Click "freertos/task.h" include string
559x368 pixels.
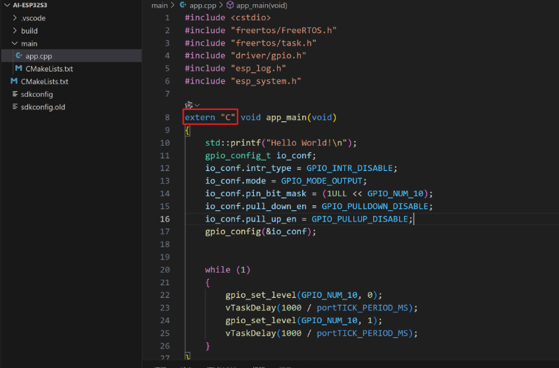click(x=274, y=43)
